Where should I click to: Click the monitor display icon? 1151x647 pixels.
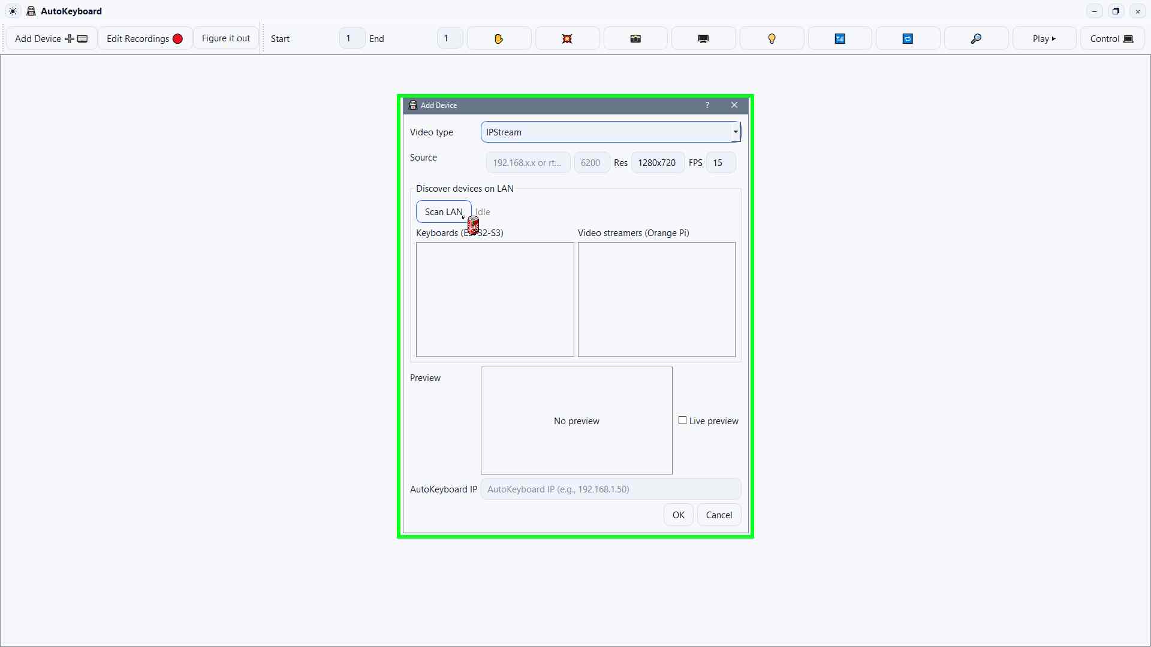coord(703,38)
